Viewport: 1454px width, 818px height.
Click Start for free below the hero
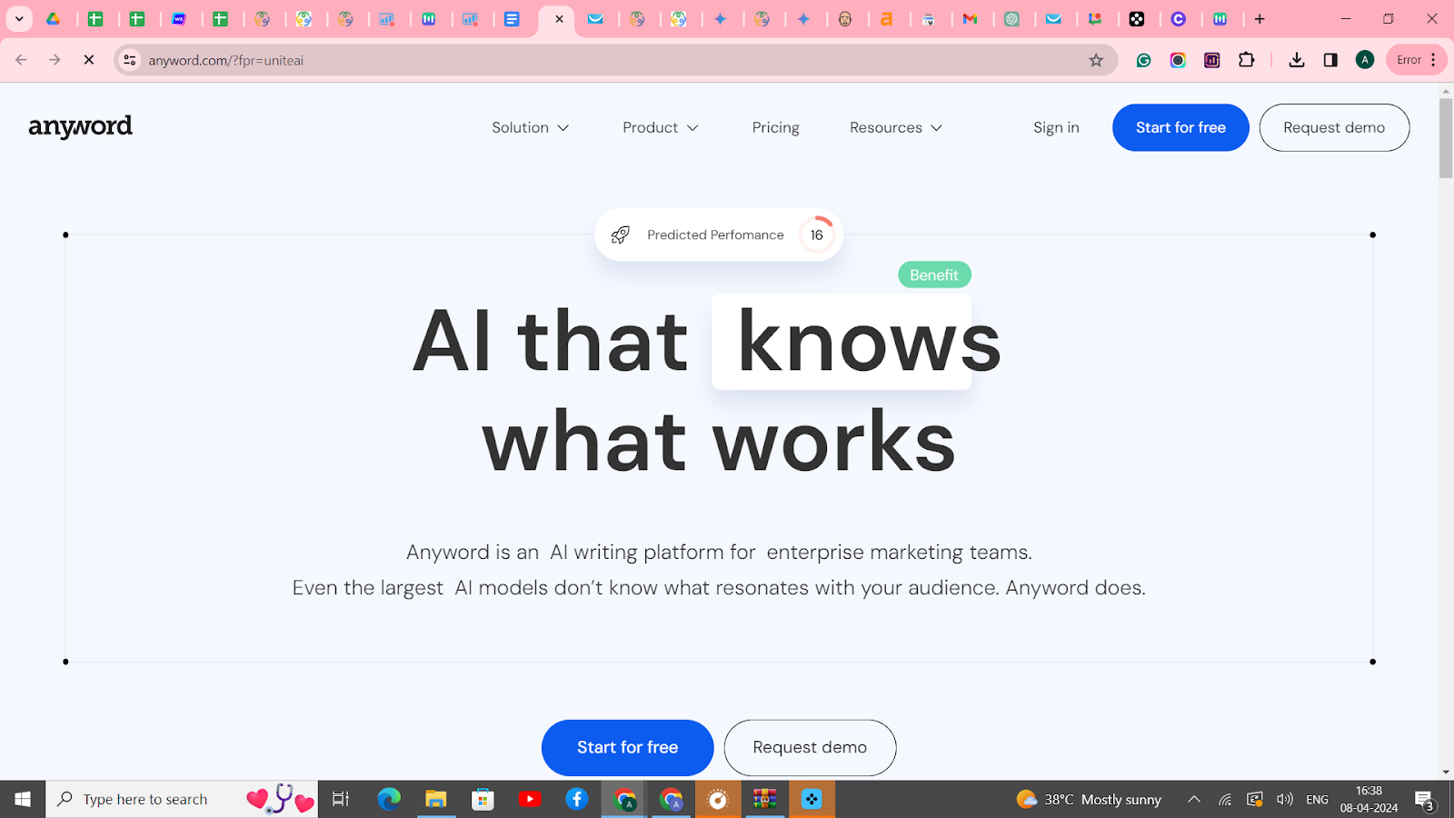point(627,747)
